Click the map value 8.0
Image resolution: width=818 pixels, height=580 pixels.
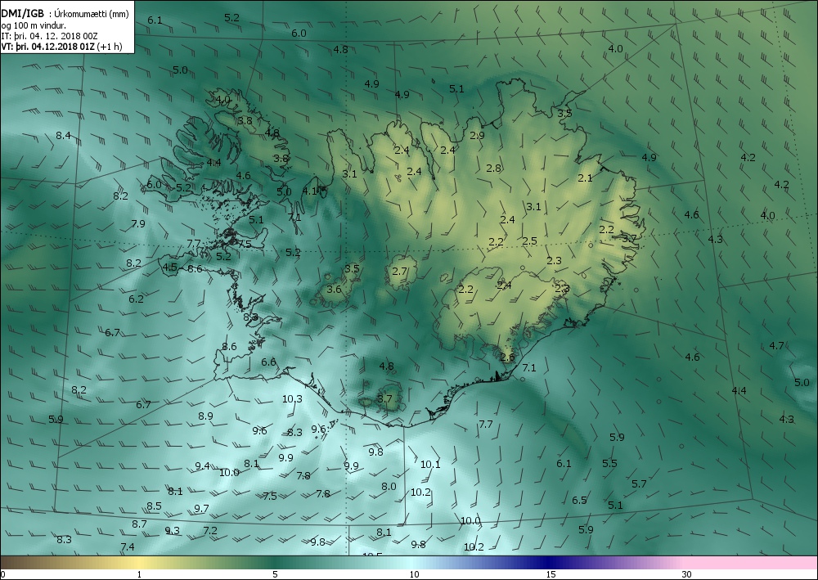pyautogui.click(x=389, y=486)
